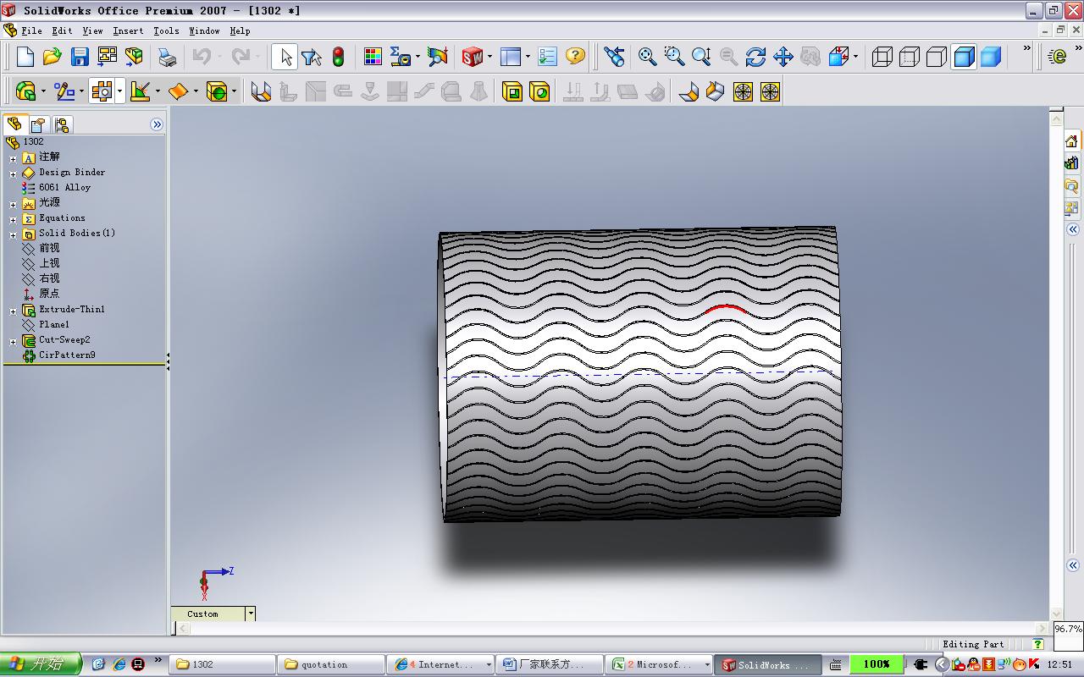Viewport: 1084px width, 677px height.
Task: Switch to the 1302 folder taskbar button
Action: point(223,664)
